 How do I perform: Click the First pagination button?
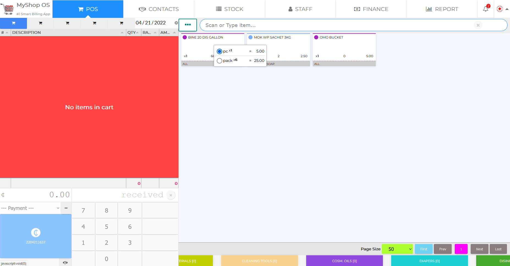point(423,249)
